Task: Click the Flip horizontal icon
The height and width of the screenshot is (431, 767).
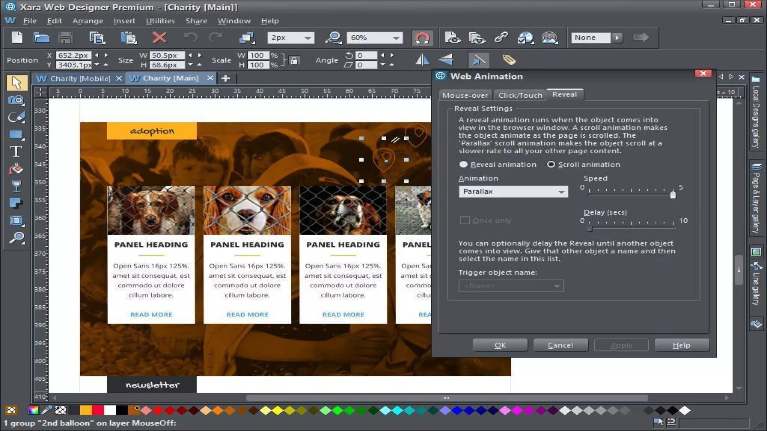Action: (x=422, y=60)
